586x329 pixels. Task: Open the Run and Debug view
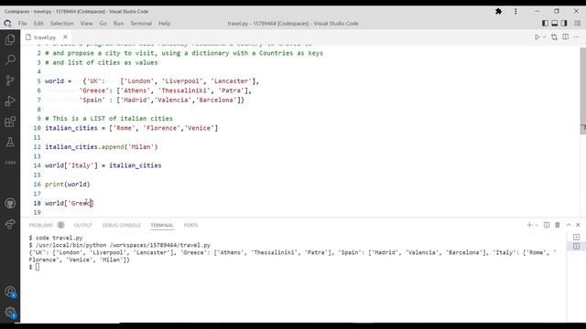pos(10,101)
